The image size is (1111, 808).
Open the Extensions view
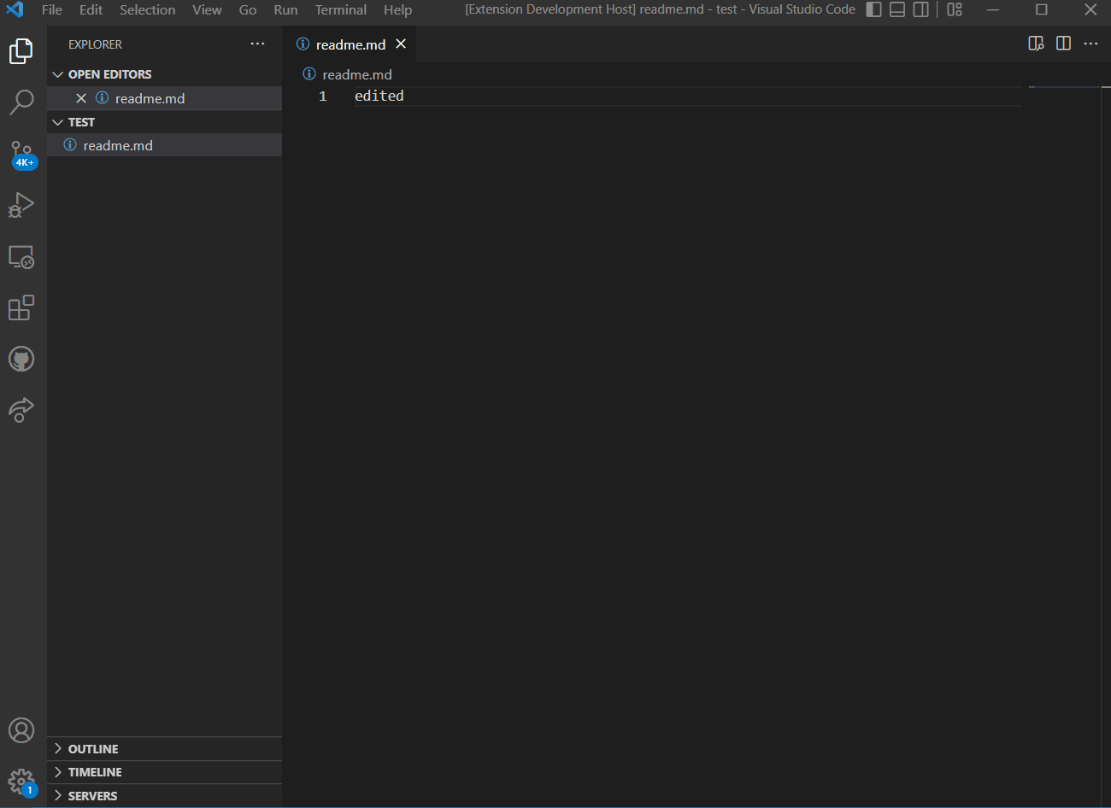21,307
